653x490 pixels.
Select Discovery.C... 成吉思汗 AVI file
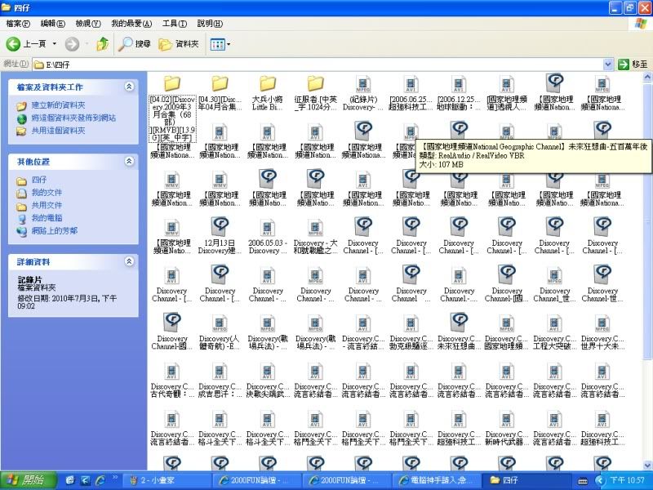click(220, 379)
